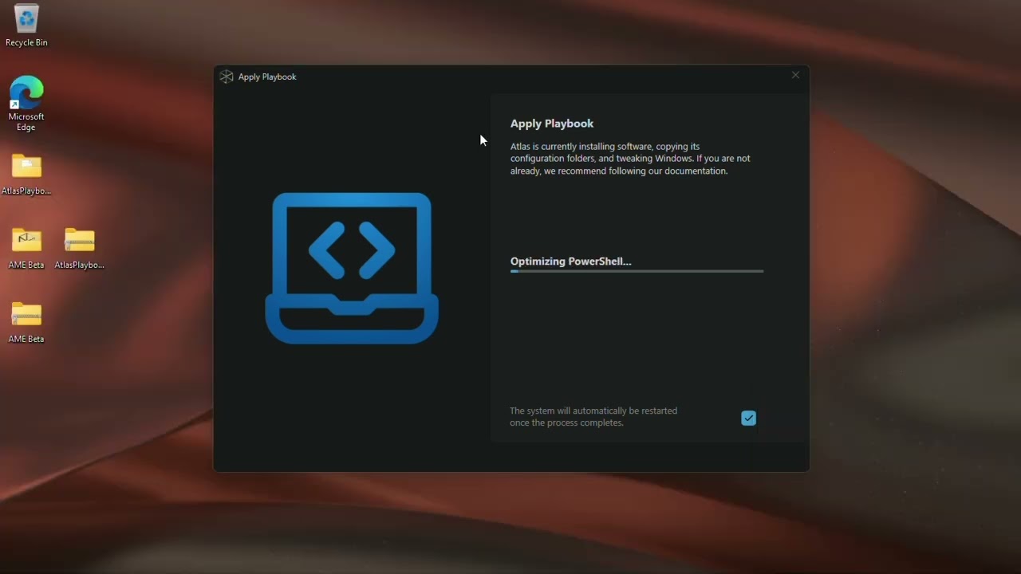Uncheck the automatic restart checkbox
This screenshot has width=1021, height=574.
tap(748, 419)
